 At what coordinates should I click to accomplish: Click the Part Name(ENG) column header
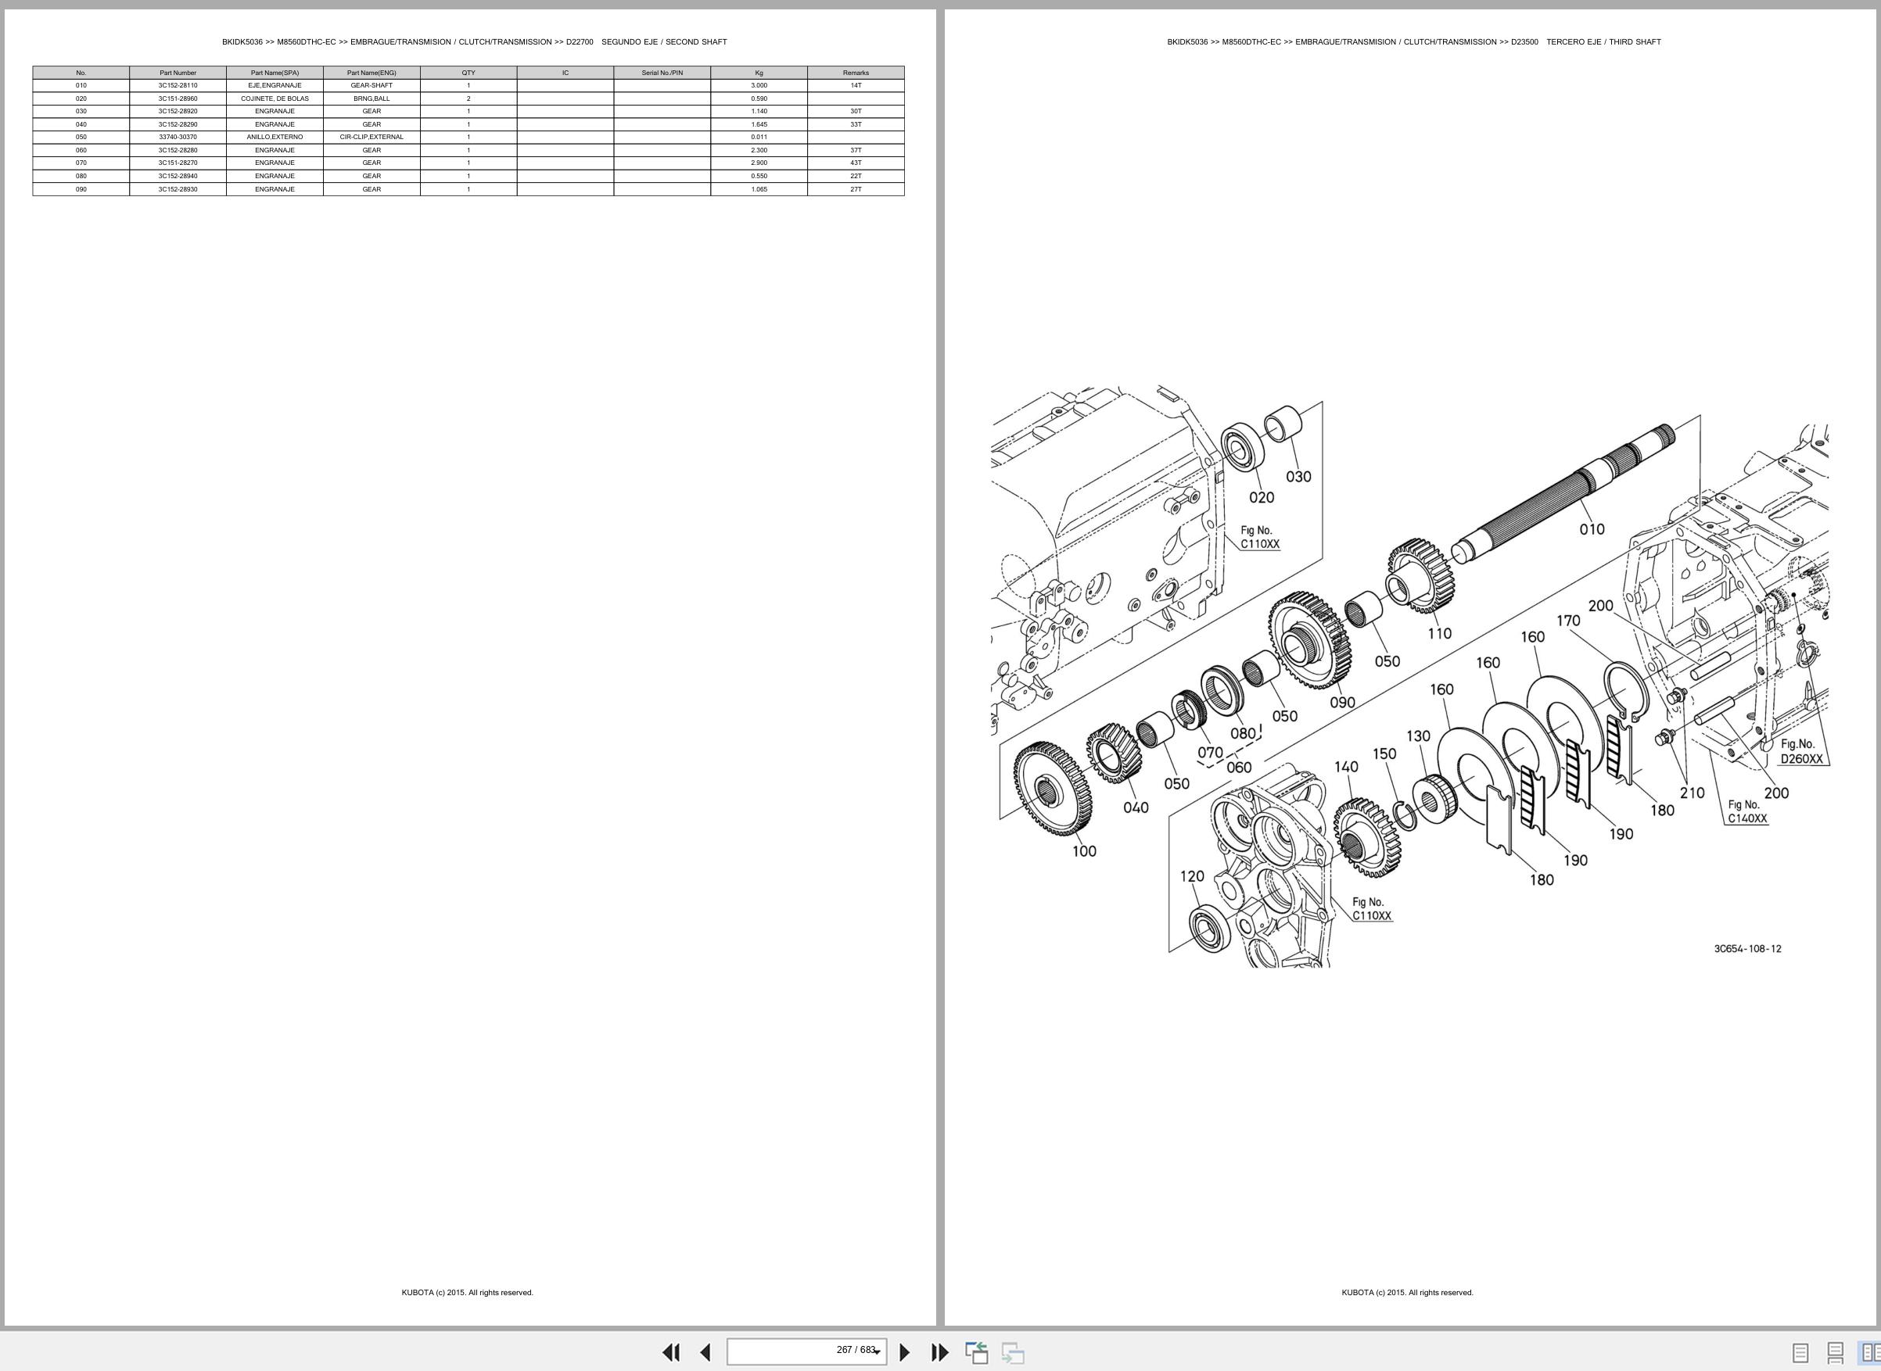tap(372, 73)
